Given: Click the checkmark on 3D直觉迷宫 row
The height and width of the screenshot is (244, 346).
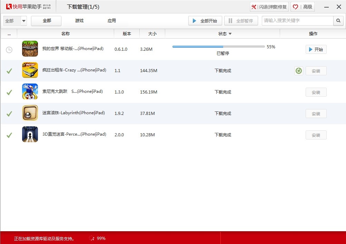Looking at the screenshot, I should pos(9,135).
